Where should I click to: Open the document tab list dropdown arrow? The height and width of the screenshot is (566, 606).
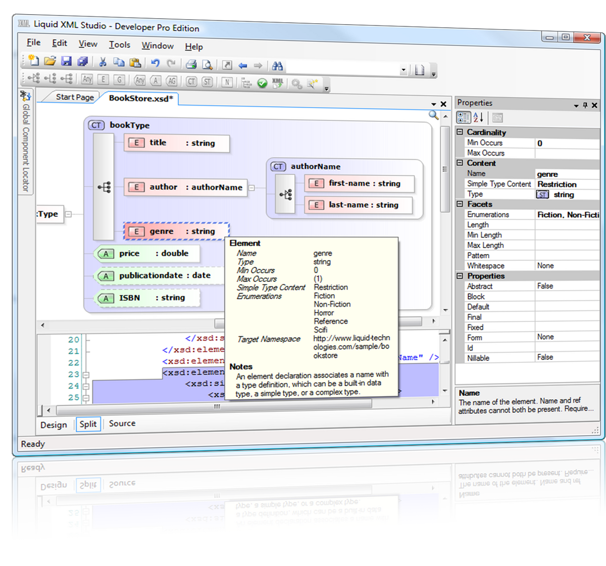[x=434, y=104]
